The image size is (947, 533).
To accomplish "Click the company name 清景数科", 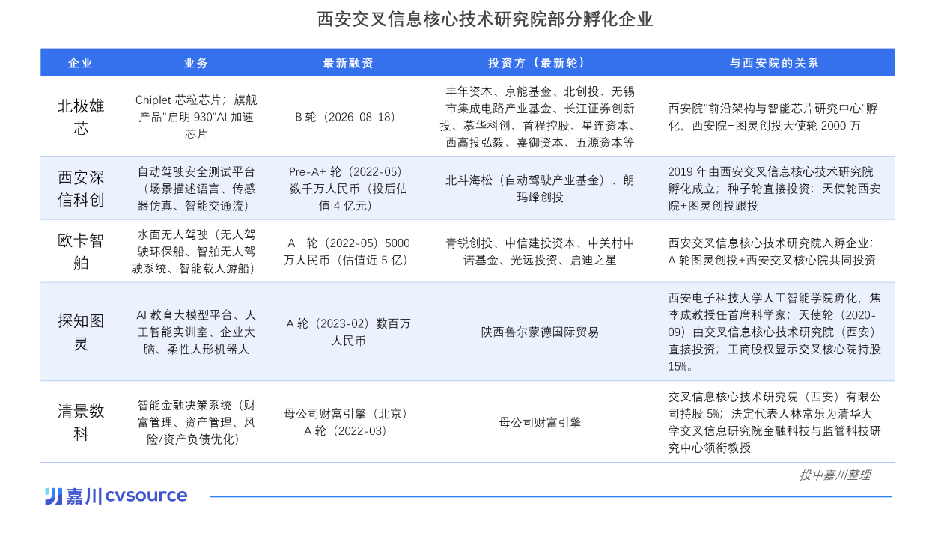I will [81, 422].
